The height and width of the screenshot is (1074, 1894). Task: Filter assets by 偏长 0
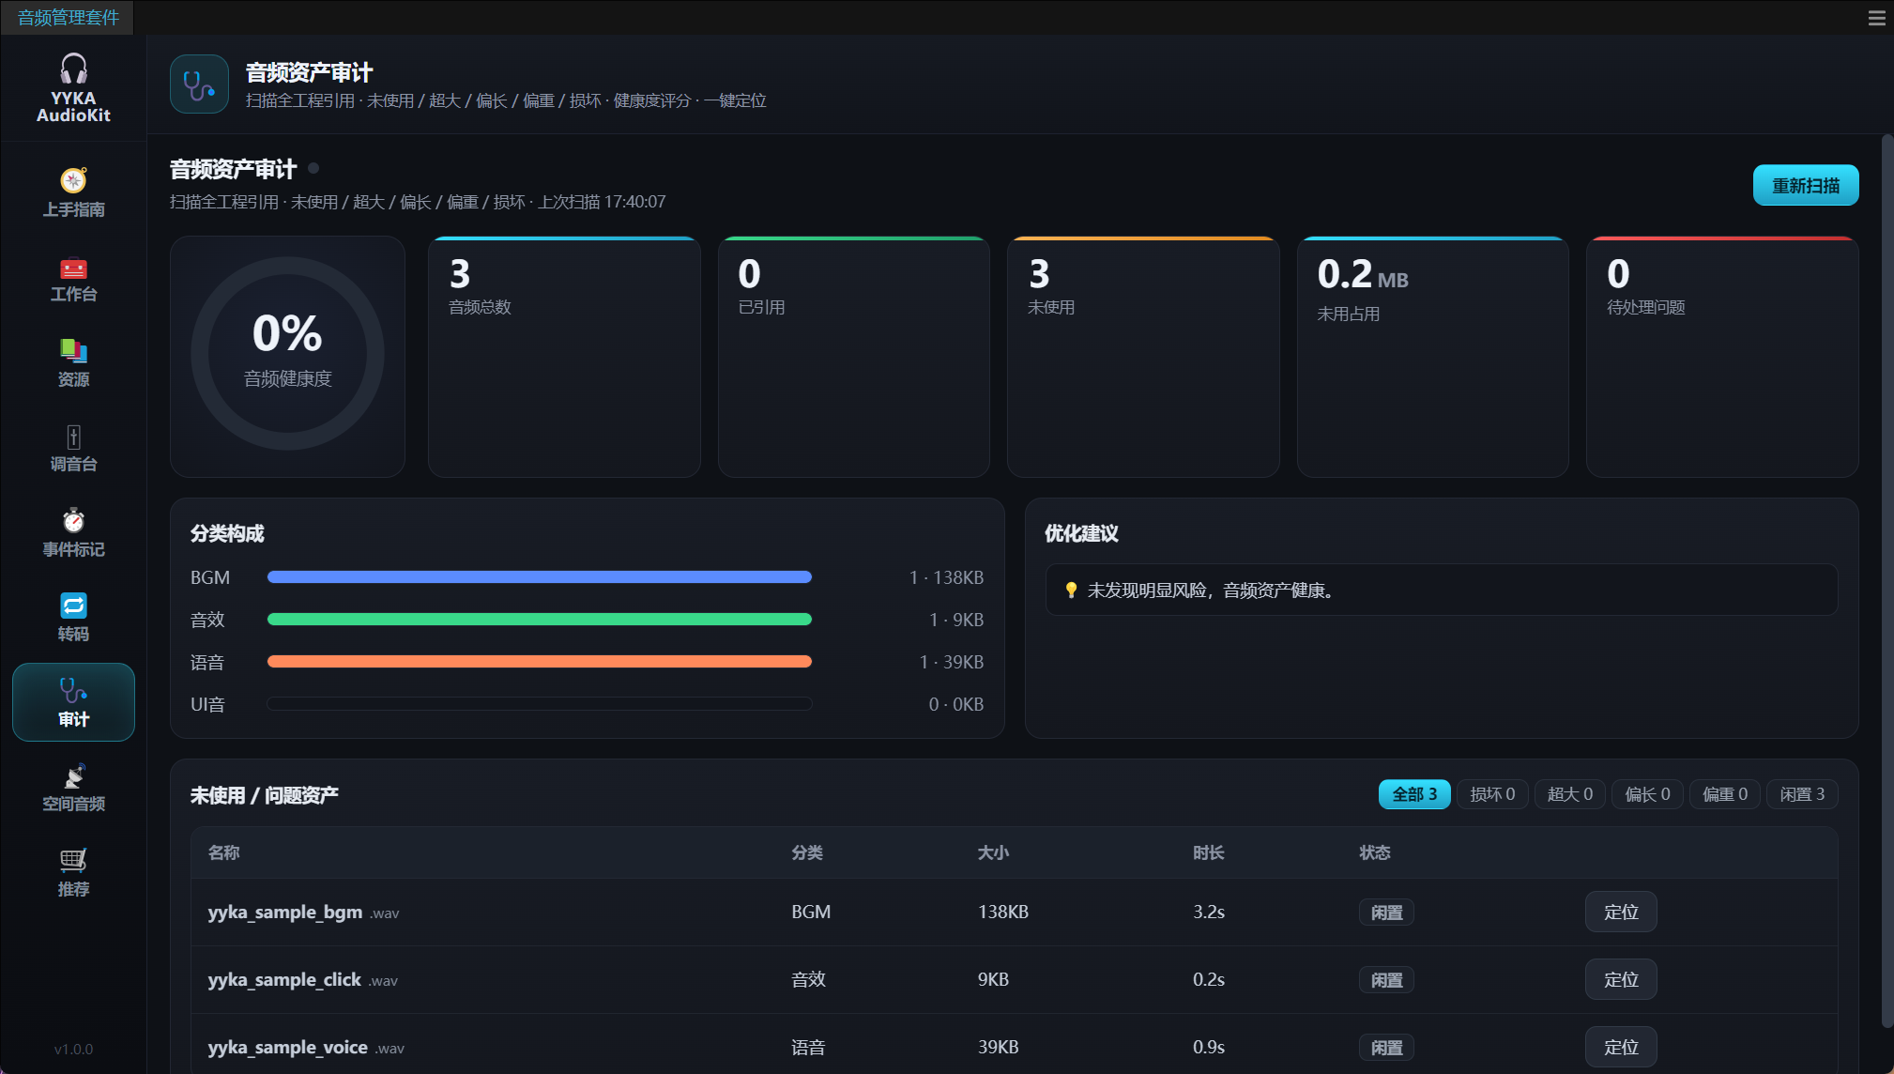(x=1648, y=794)
